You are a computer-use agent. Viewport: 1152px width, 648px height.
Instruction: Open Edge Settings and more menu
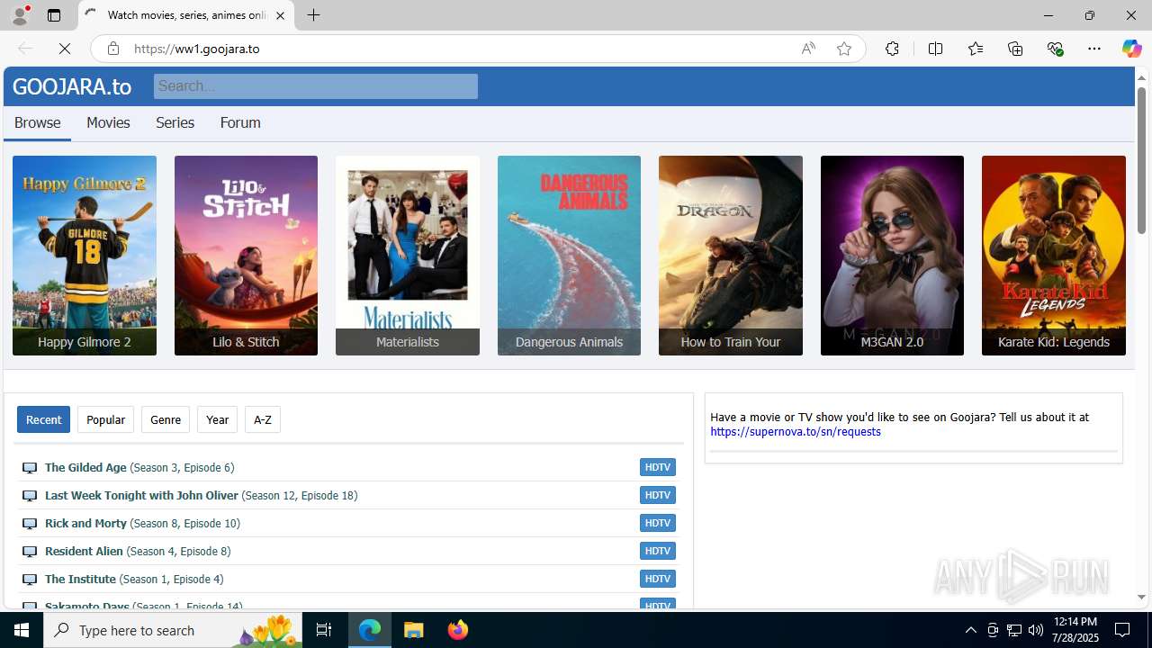click(1094, 49)
